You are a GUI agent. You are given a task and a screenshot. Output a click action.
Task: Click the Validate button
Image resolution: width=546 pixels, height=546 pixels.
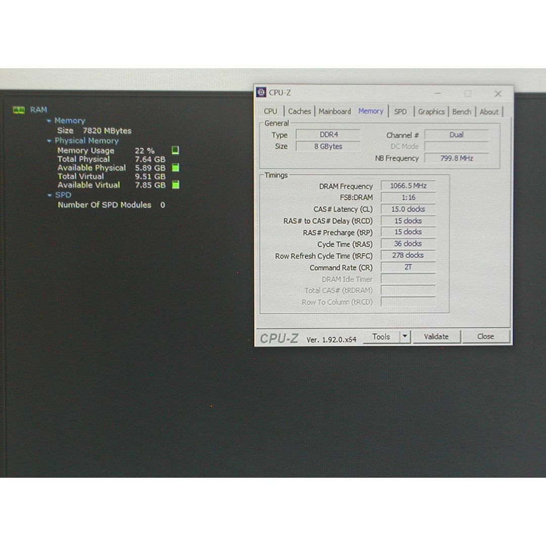pyautogui.click(x=436, y=337)
